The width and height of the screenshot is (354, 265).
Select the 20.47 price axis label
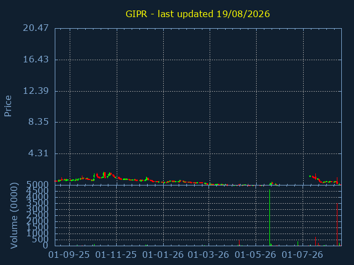coord(35,28)
